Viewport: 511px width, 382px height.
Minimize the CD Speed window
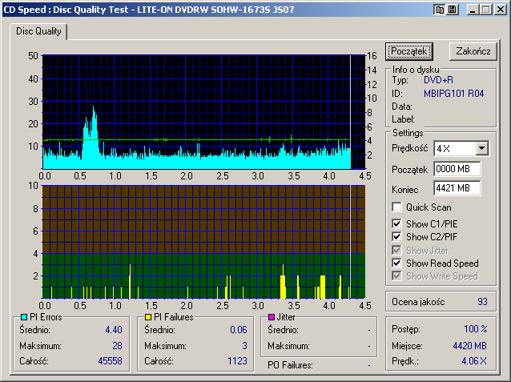click(x=473, y=10)
